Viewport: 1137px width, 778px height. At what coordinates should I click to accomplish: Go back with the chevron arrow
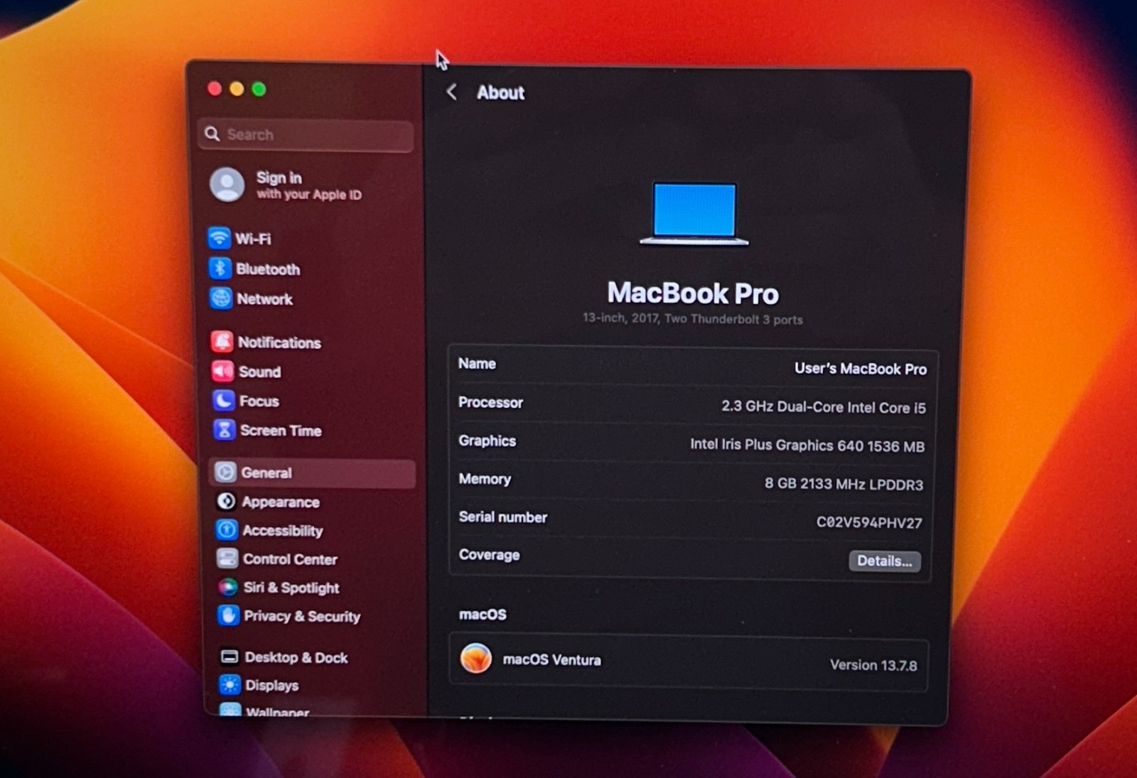pos(452,92)
